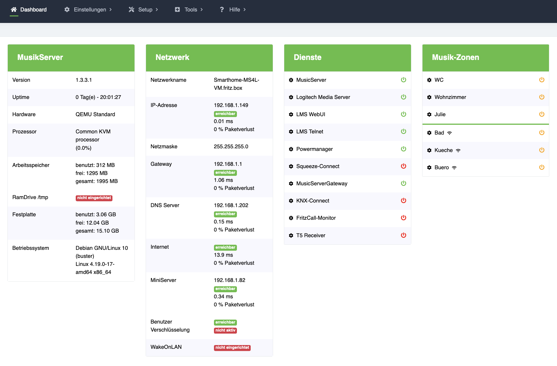
Task: Click gear icon for Wohnzimmer zone
Action: coord(429,97)
